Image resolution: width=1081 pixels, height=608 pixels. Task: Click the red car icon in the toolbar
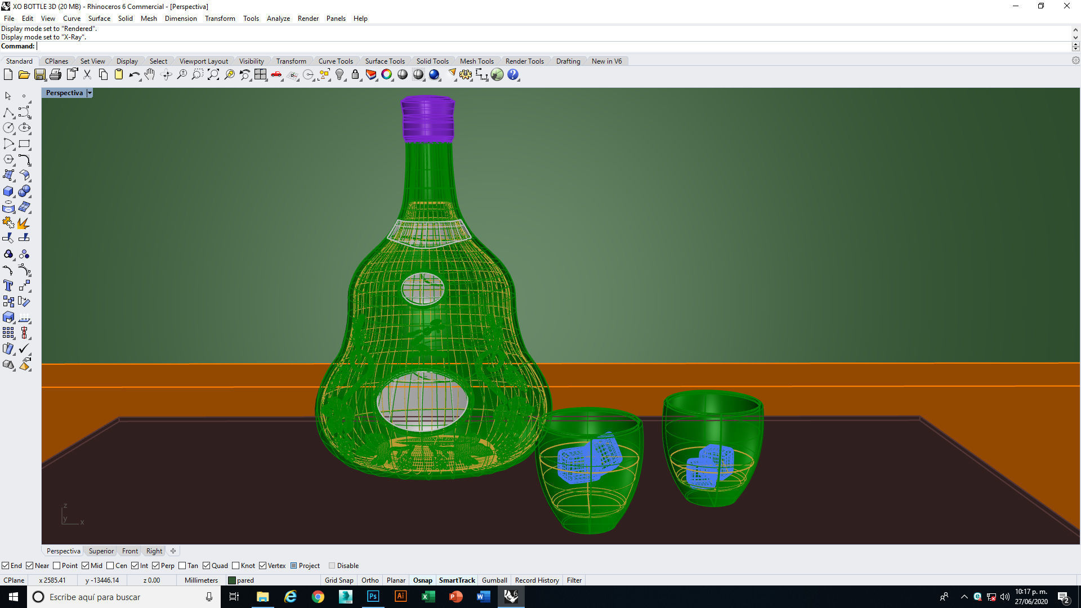[x=276, y=74]
